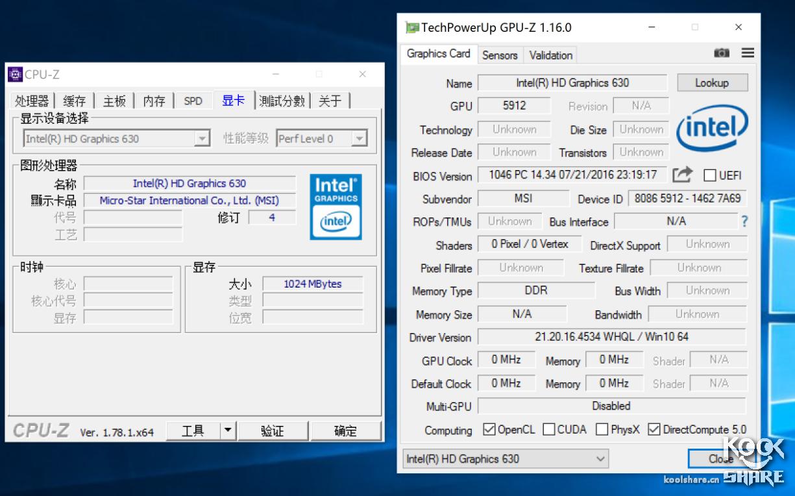
Task: Click the Lookup button
Action: tap(712, 82)
